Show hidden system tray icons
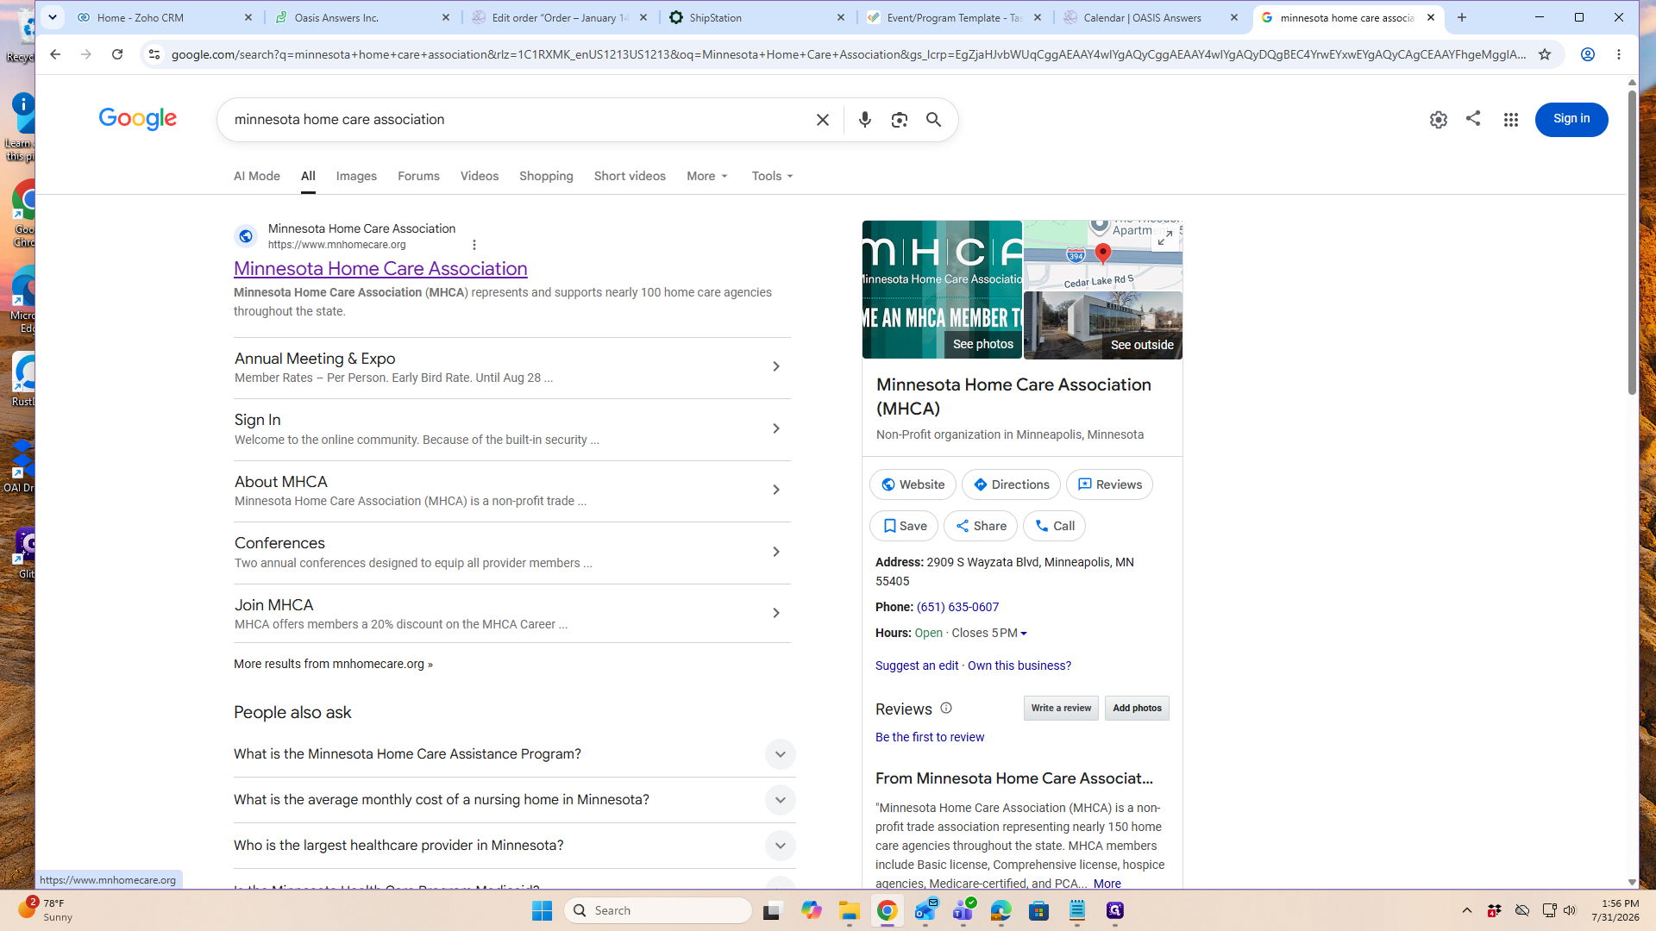The image size is (1656, 931). (1466, 910)
